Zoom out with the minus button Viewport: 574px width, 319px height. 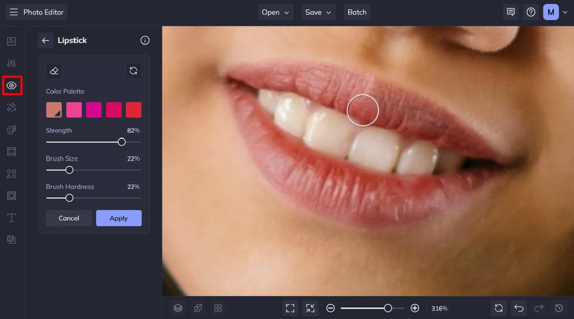click(x=331, y=309)
